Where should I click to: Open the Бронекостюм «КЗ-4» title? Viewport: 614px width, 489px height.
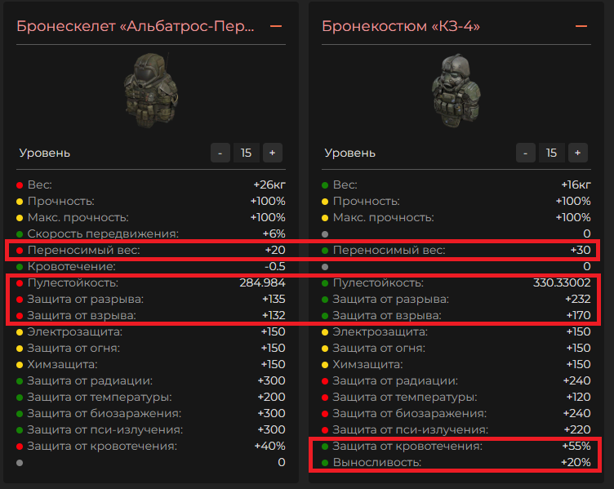click(401, 26)
